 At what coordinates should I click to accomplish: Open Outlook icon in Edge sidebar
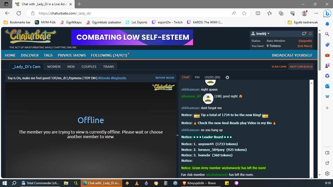[327, 86]
